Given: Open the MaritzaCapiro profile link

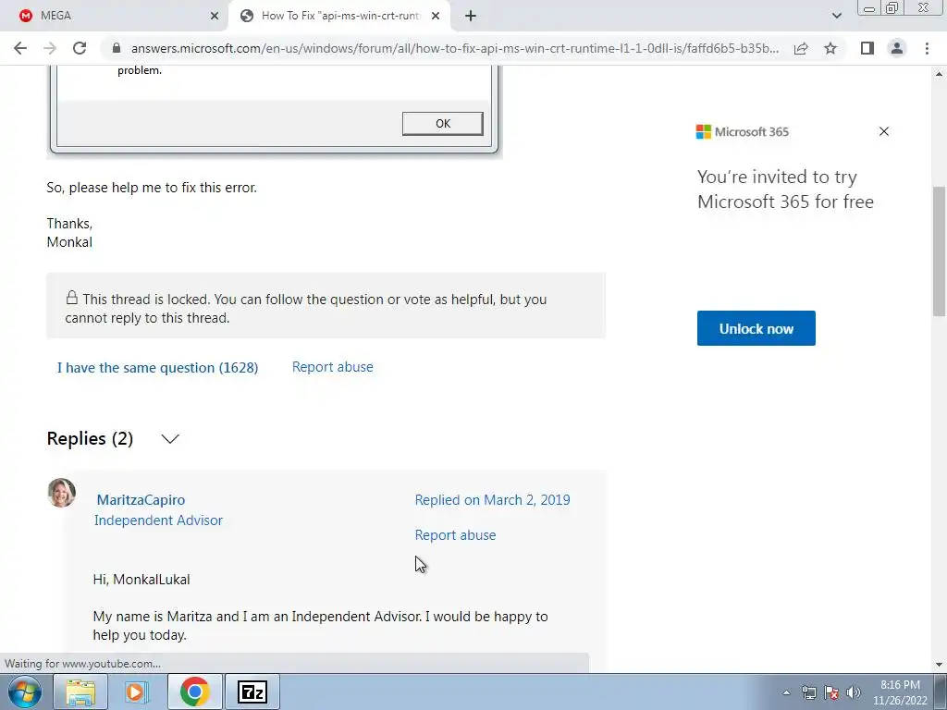Looking at the screenshot, I should (141, 500).
